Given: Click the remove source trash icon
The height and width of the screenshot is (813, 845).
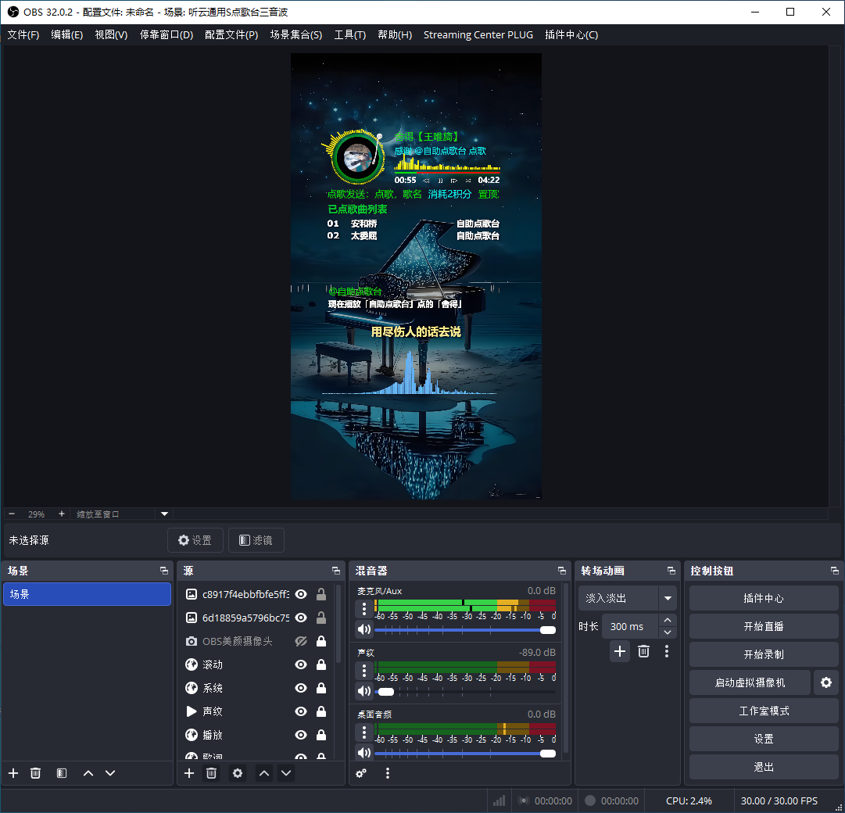Looking at the screenshot, I should 211,773.
